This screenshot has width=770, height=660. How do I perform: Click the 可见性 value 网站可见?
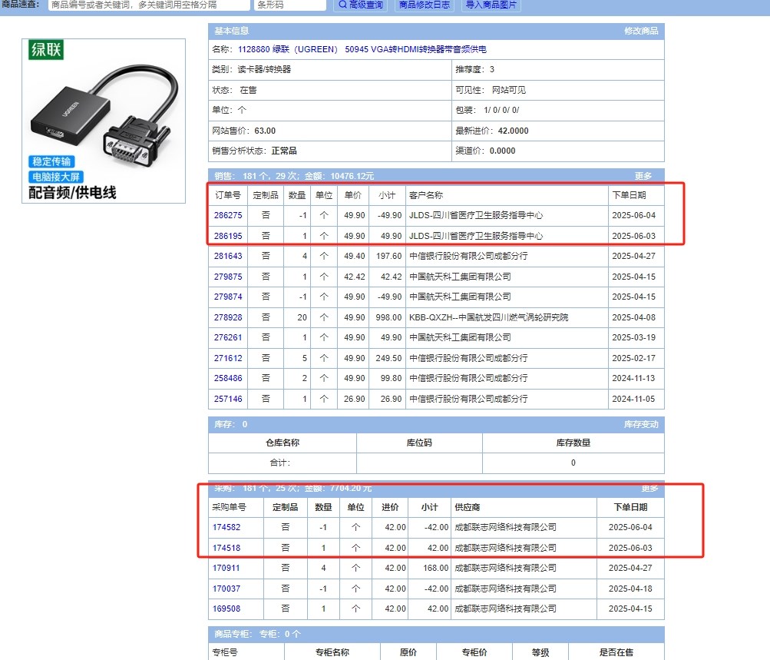pyautogui.click(x=509, y=90)
